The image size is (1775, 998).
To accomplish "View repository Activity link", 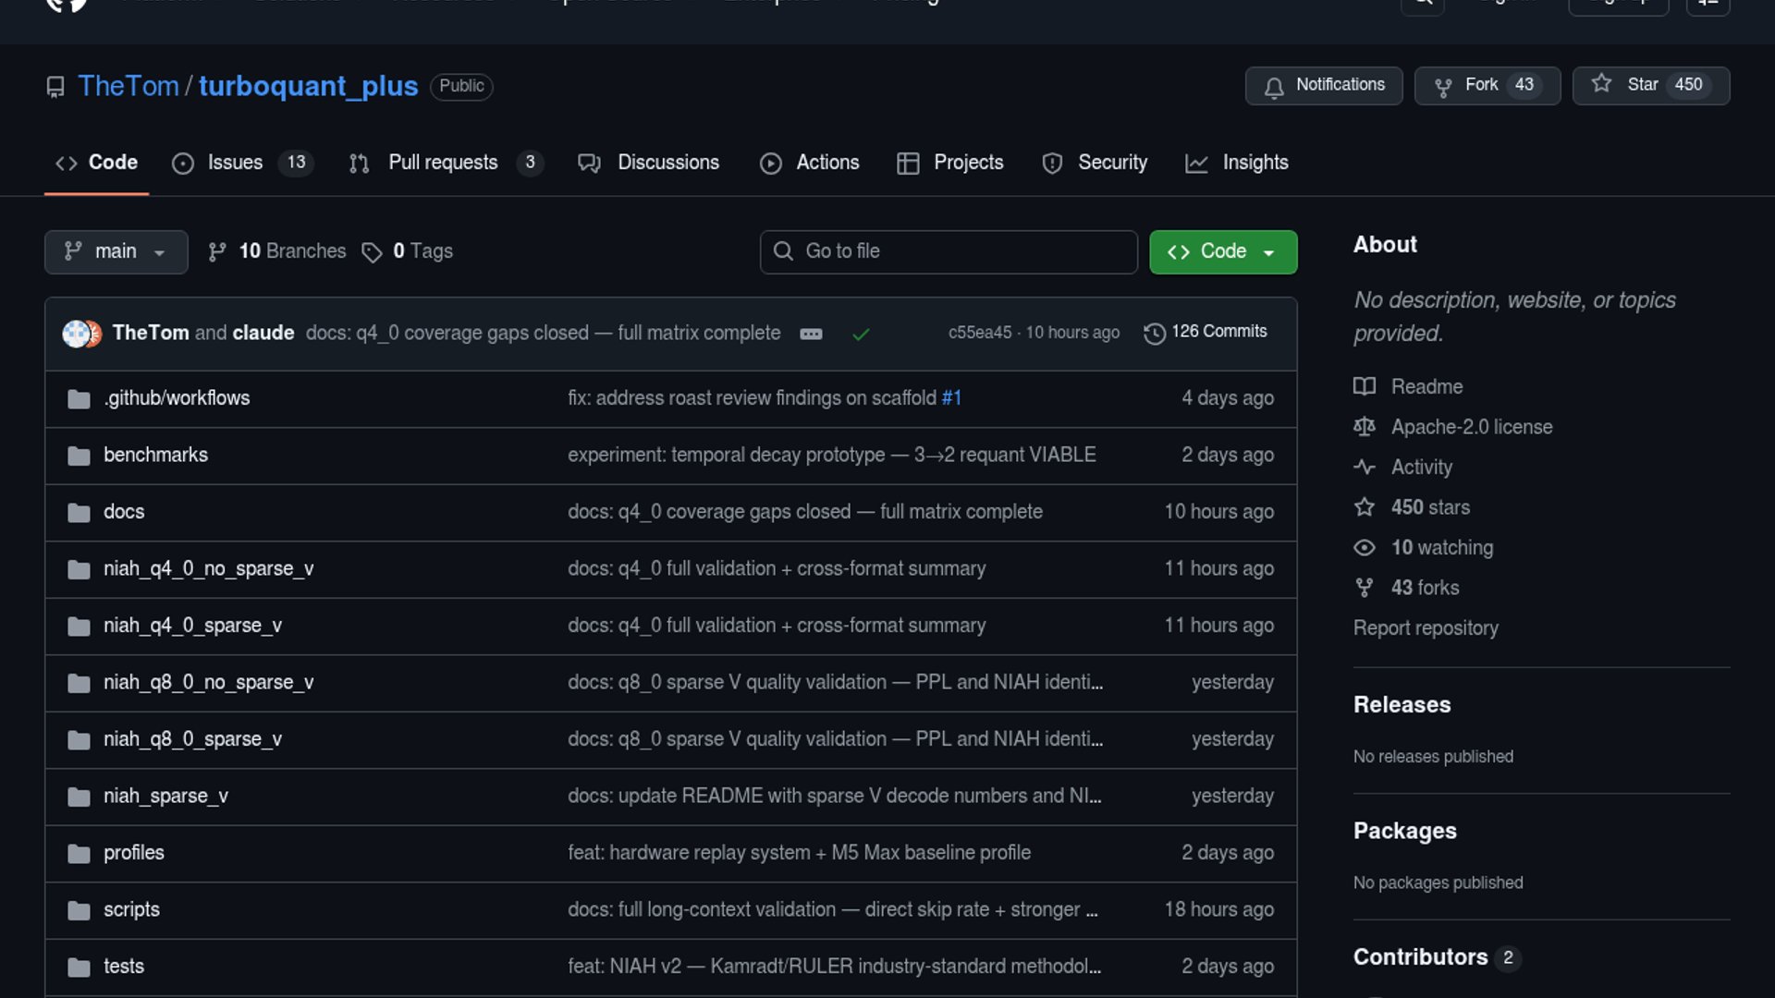I will pos(1421,467).
